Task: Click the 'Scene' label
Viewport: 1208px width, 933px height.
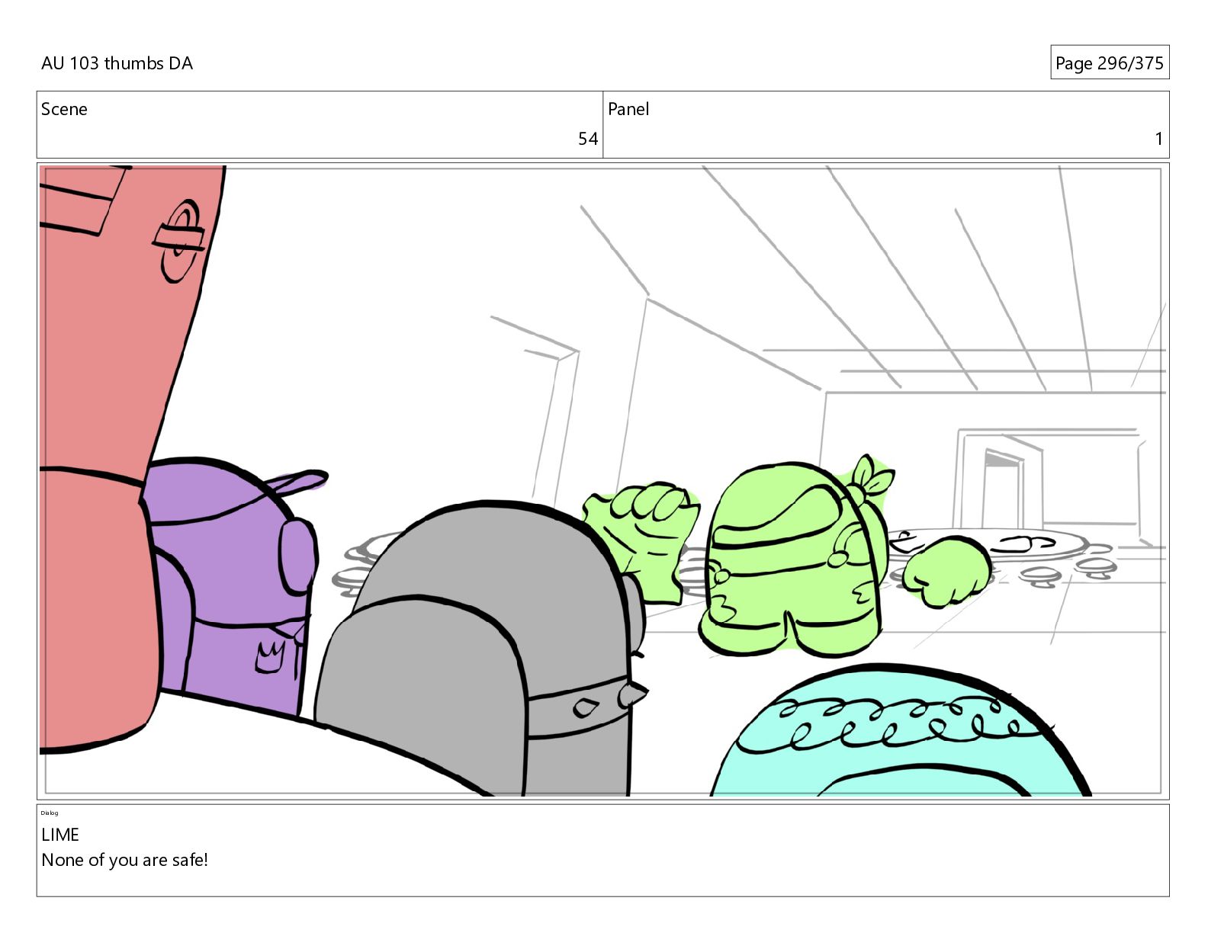Action: [64, 109]
